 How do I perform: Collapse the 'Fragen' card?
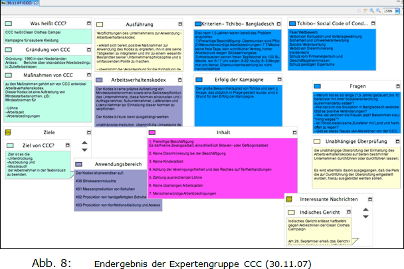pyautogui.click(x=398, y=86)
